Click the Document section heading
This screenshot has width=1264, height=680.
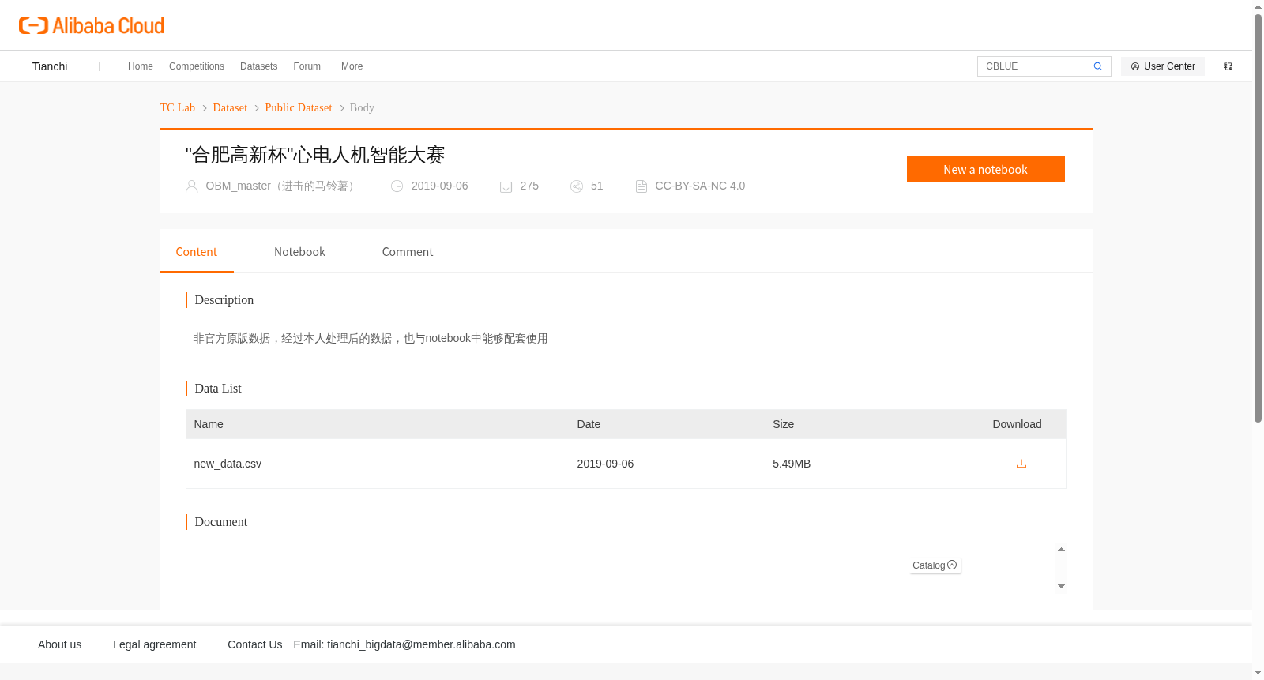221,522
